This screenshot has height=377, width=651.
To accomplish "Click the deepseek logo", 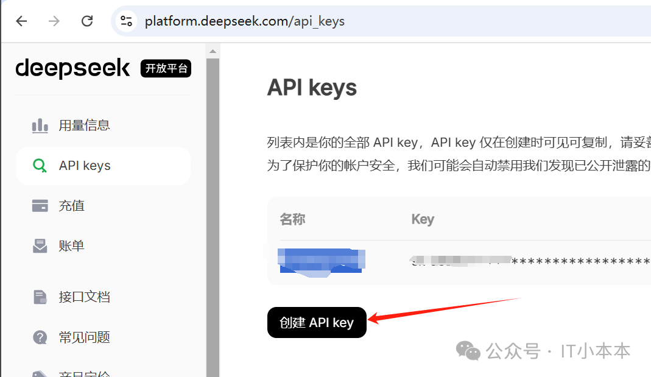I will coord(72,68).
